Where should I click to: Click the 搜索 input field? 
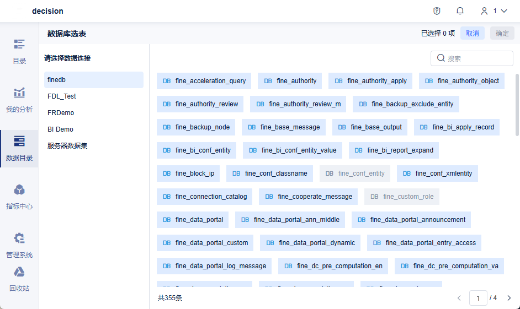coord(471,58)
